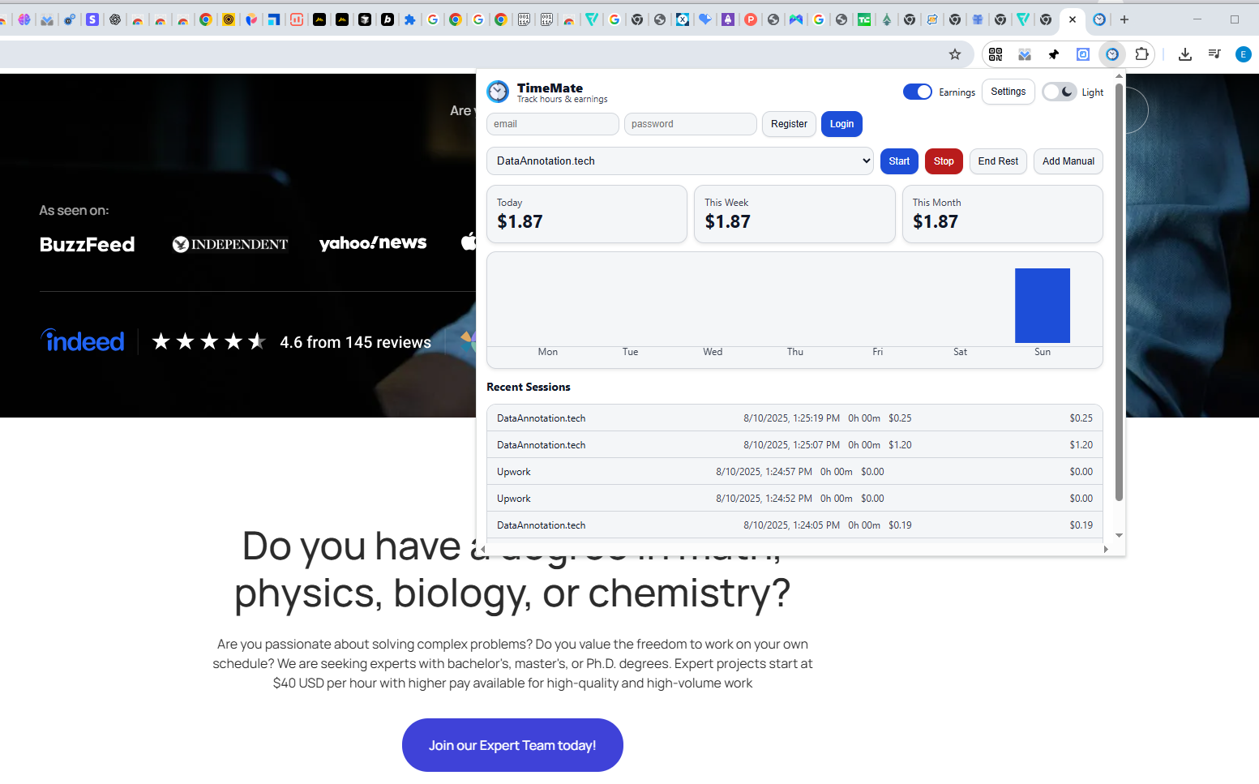Open the Chrome downloads icon

coord(1185,54)
